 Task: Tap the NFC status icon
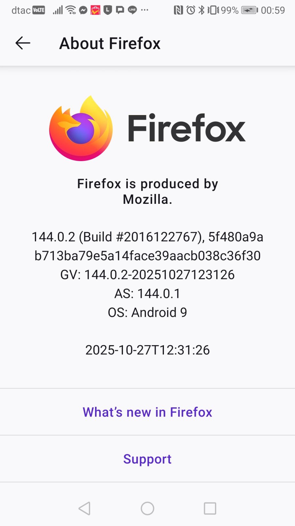[x=178, y=10]
